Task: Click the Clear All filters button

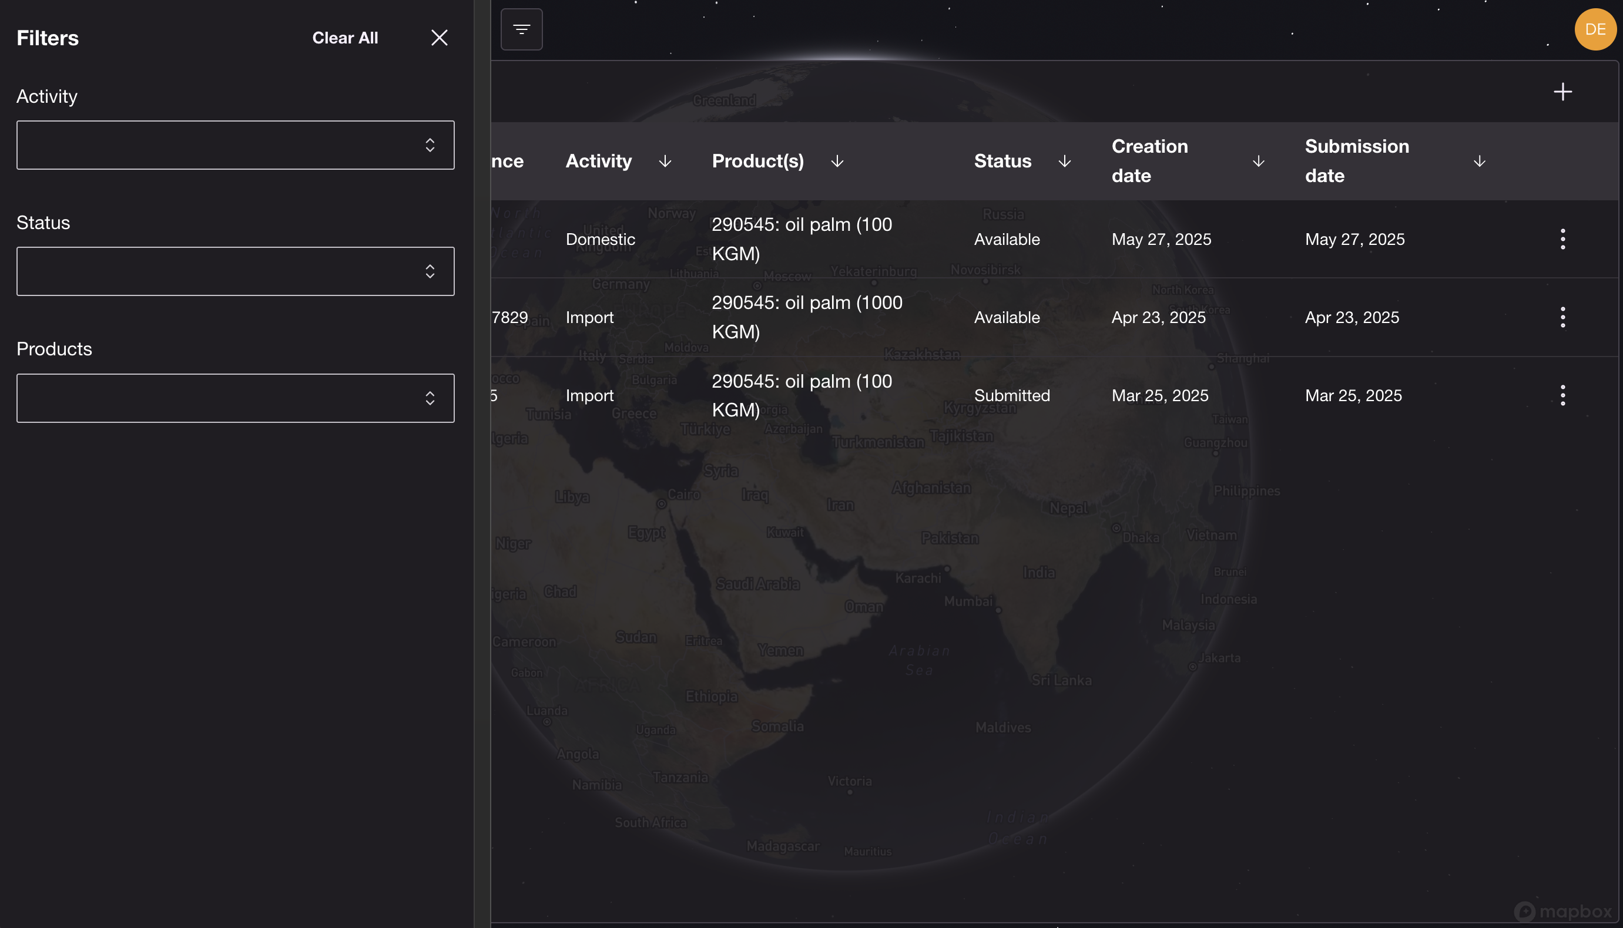Action: (x=345, y=38)
